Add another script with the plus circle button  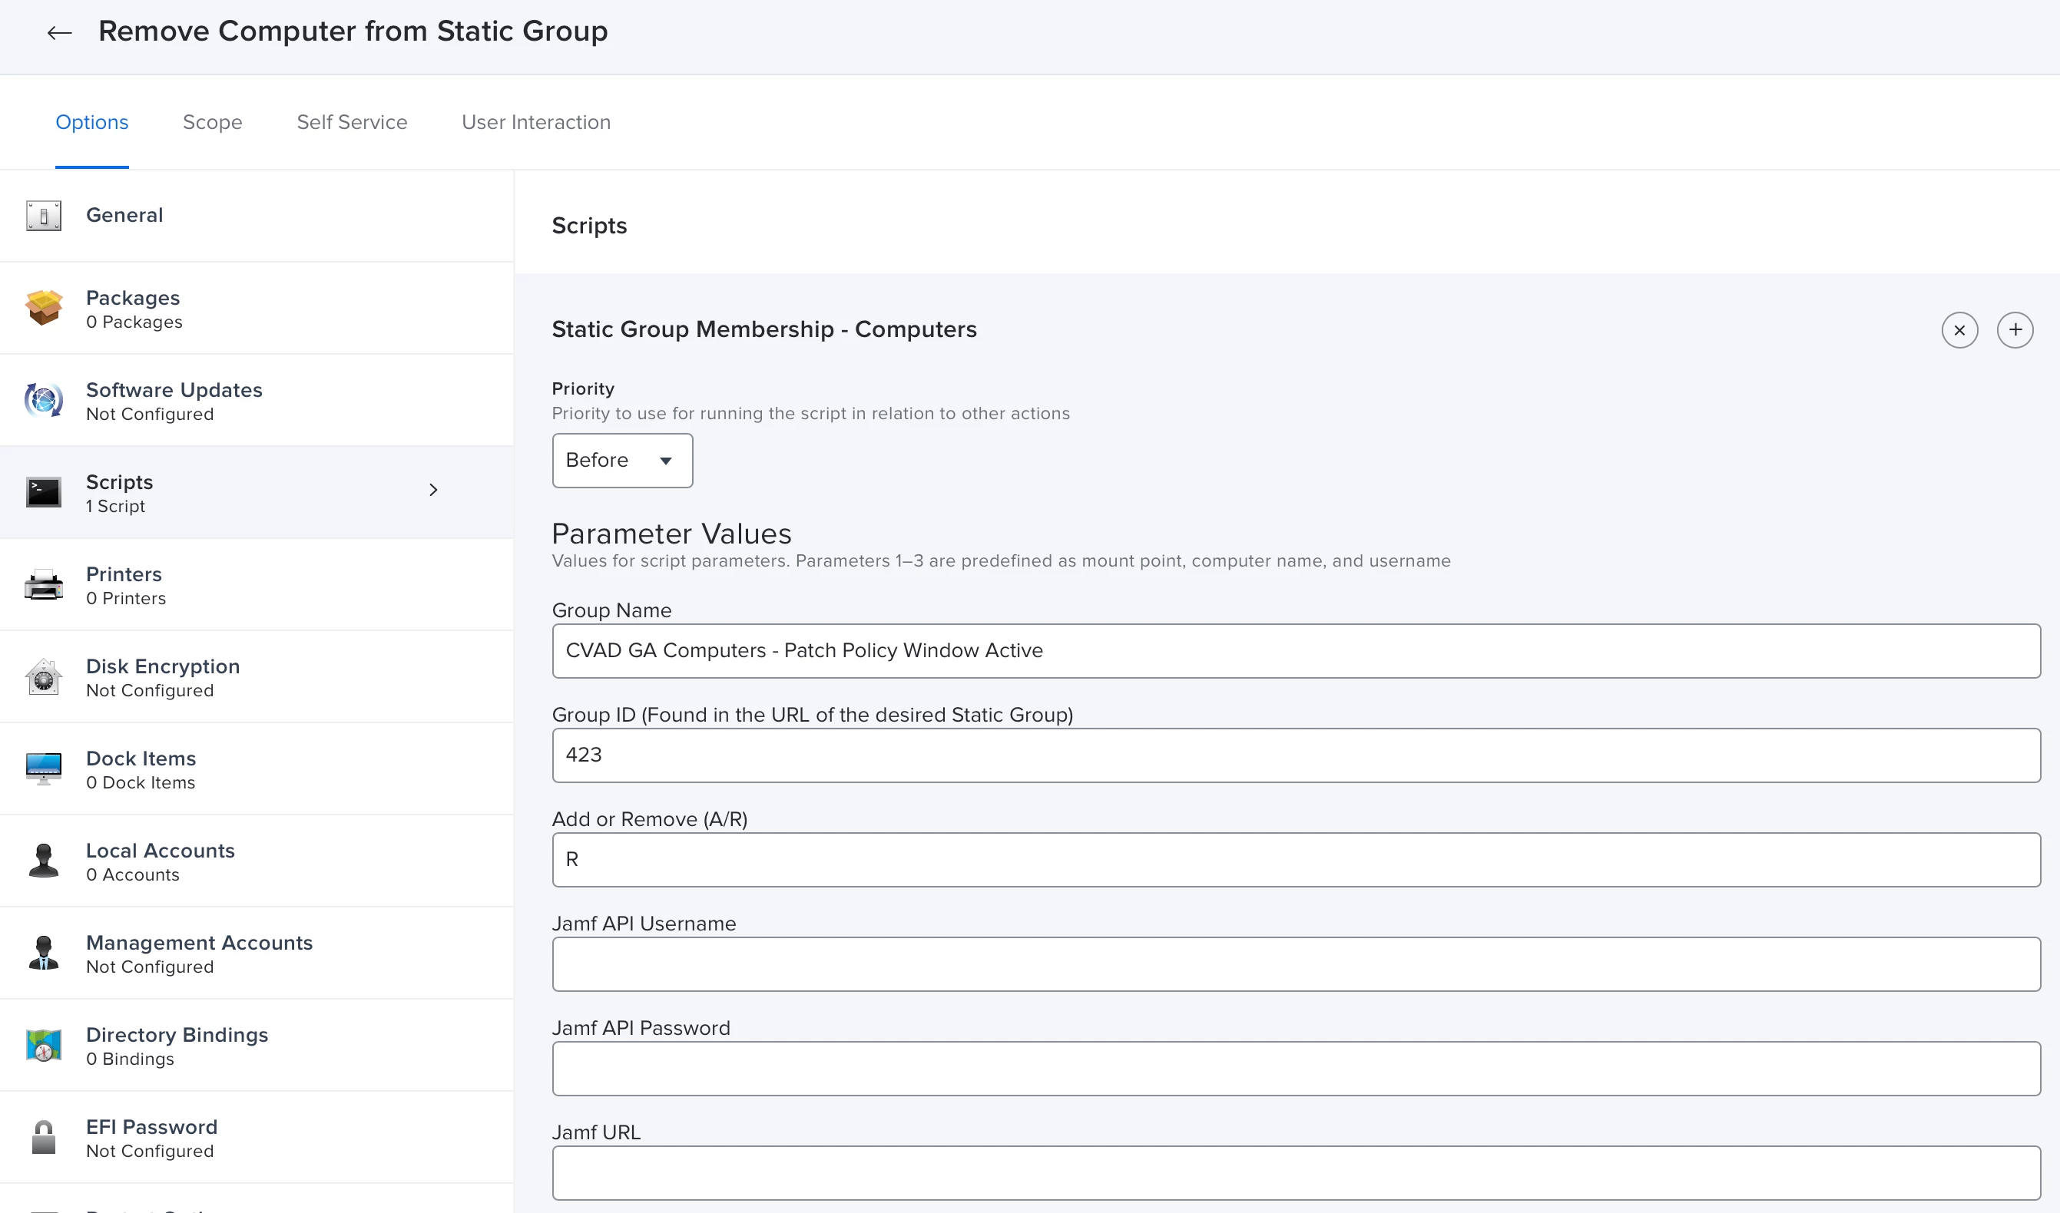[x=2015, y=330]
